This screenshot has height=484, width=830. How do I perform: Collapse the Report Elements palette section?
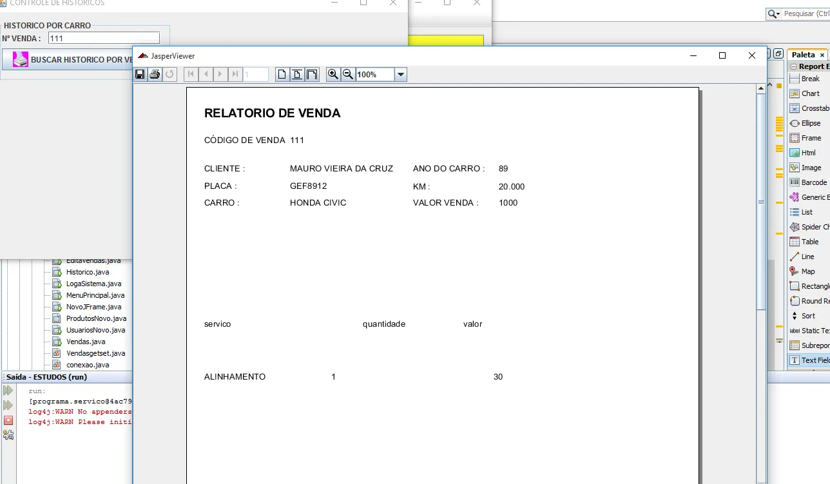pyautogui.click(x=794, y=66)
